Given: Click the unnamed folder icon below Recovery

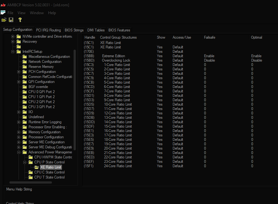Looking at the screenshot, I should point(19,47).
